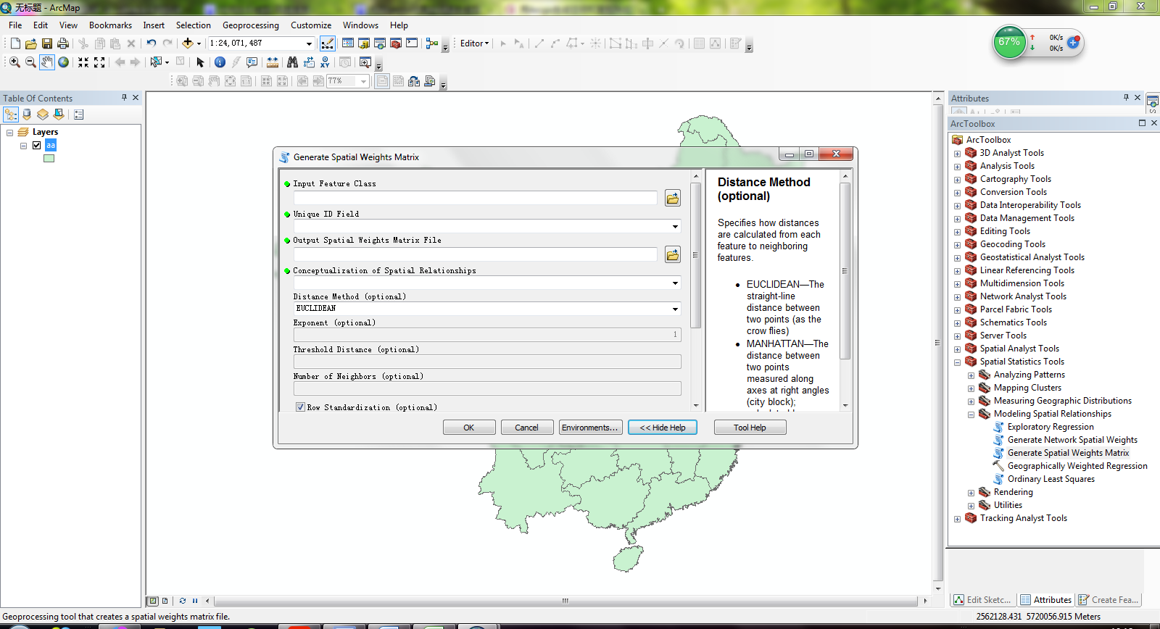
Task: Toggle visibility of layer aa
Action: (37, 146)
